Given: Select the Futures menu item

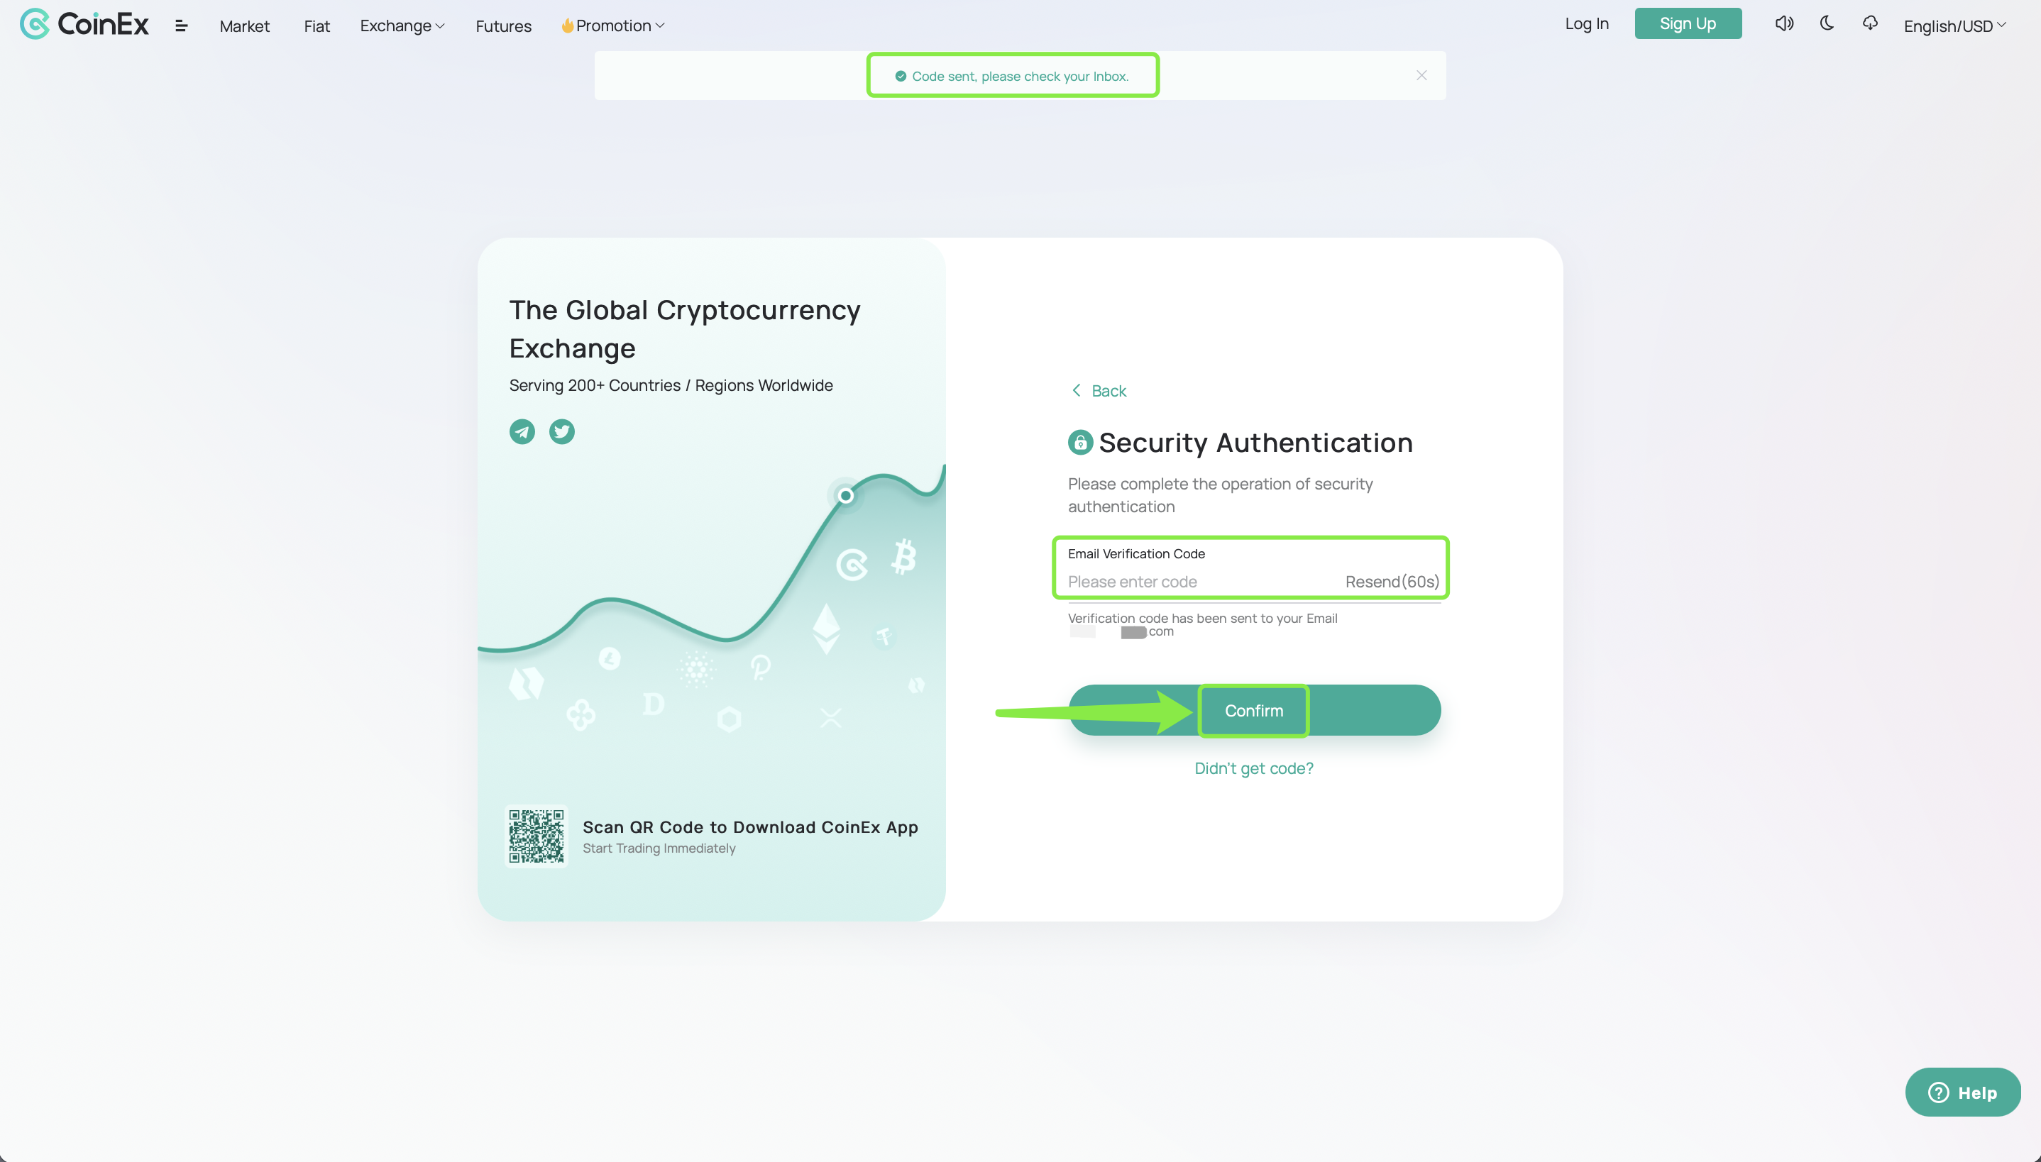Looking at the screenshot, I should (x=502, y=26).
